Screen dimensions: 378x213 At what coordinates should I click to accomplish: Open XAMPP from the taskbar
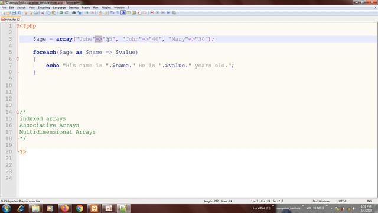94,208
